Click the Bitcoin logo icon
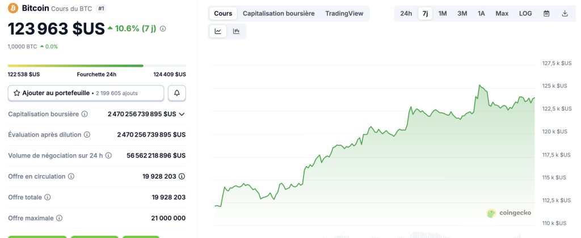581x238 pixels. pos(13,8)
